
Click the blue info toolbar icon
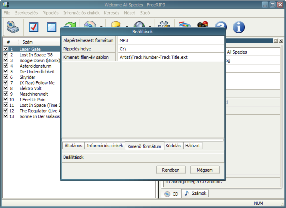pos(238,27)
